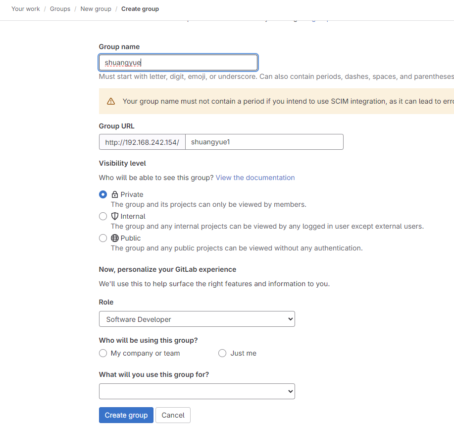Open the Role dropdown showing Software Developer
Image resolution: width=454 pixels, height=429 pixels.
click(197, 319)
